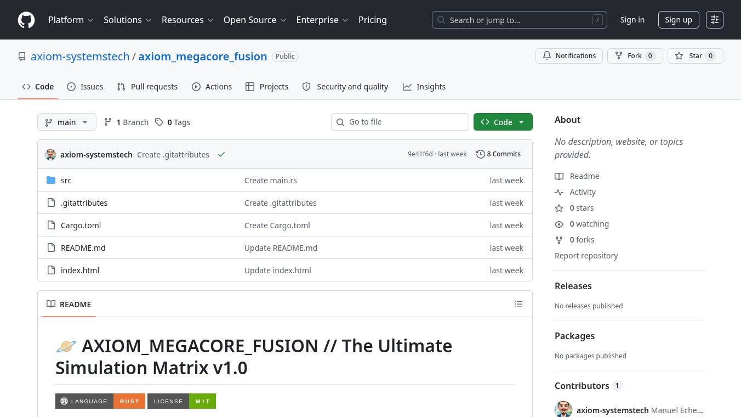Screen dimensions: 741x417
Task: Open the Contributors heading link
Action: pyautogui.click(x=589, y=386)
